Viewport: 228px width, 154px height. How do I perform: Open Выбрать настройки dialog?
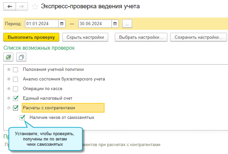pos(141,37)
